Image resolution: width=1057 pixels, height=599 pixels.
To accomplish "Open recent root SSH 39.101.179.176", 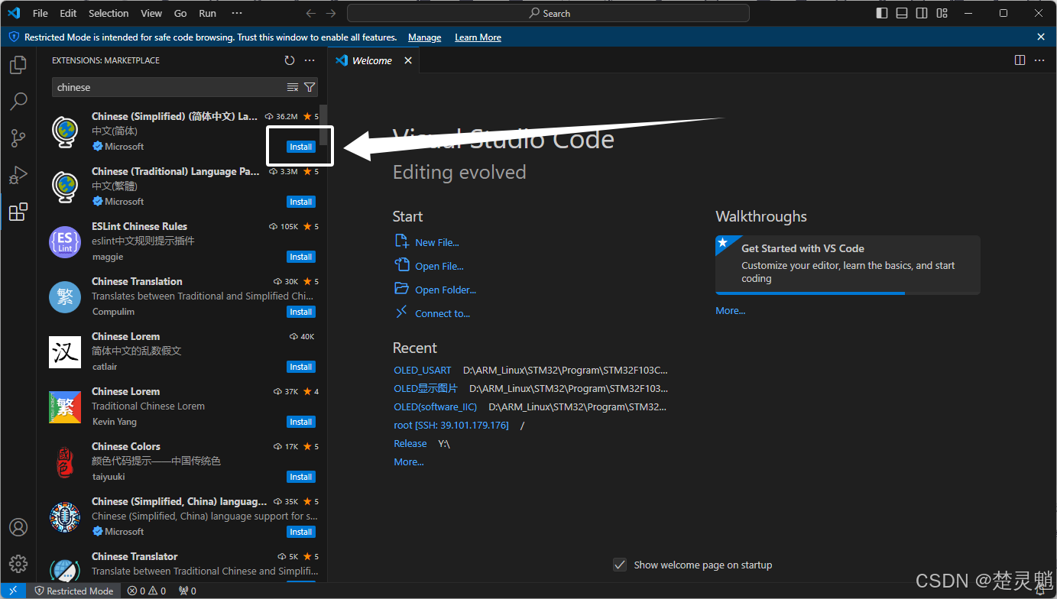I will point(451,425).
